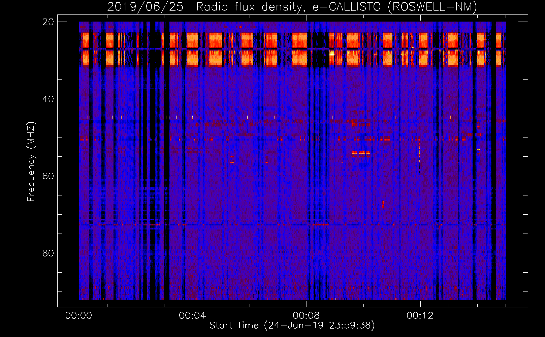The image size is (545, 337).
Task: Click the frequency tick label '40'
Action: pos(48,99)
